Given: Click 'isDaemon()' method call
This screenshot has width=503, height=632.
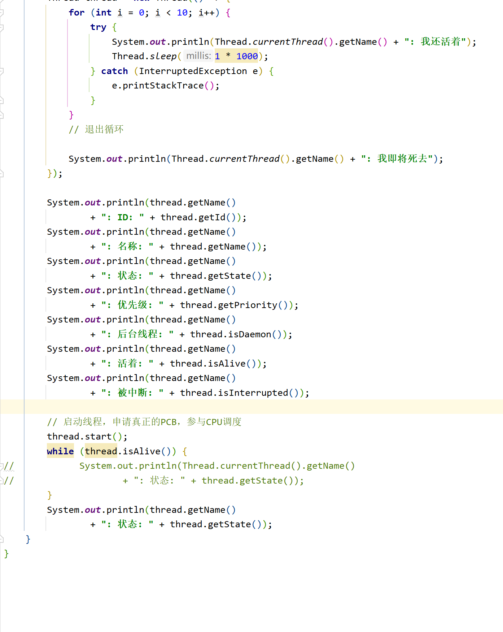Looking at the screenshot, I should pyautogui.click(x=255, y=334).
